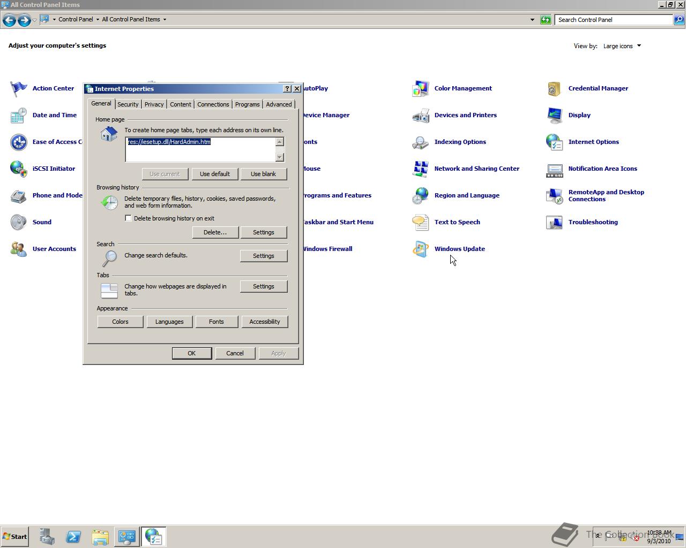This screenshot has width=686, height=548.
Task: Open Text to Speech icon
Action: [421, 222]
